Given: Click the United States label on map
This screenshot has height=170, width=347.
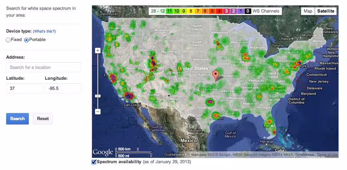Looking at the screenshot, I should click(193, 69).
